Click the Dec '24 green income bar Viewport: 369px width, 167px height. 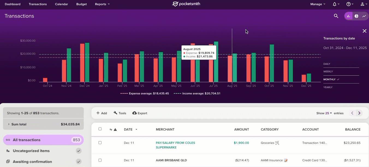pyautogui.click(x=87, y=62)
